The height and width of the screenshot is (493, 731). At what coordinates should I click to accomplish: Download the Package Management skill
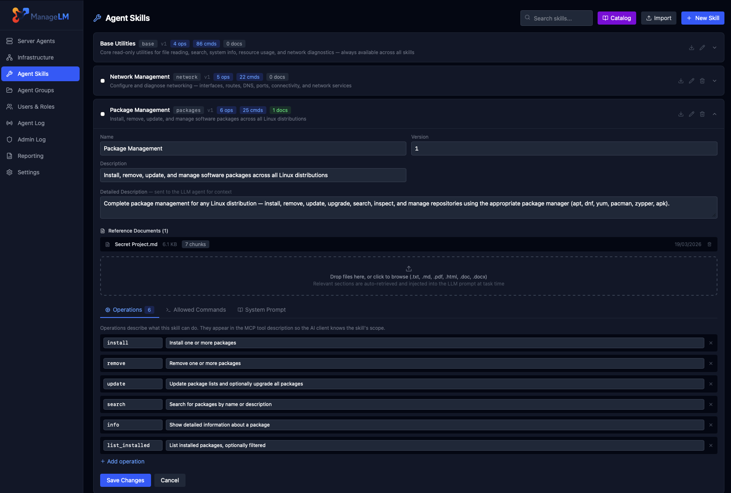pos(681,114)
